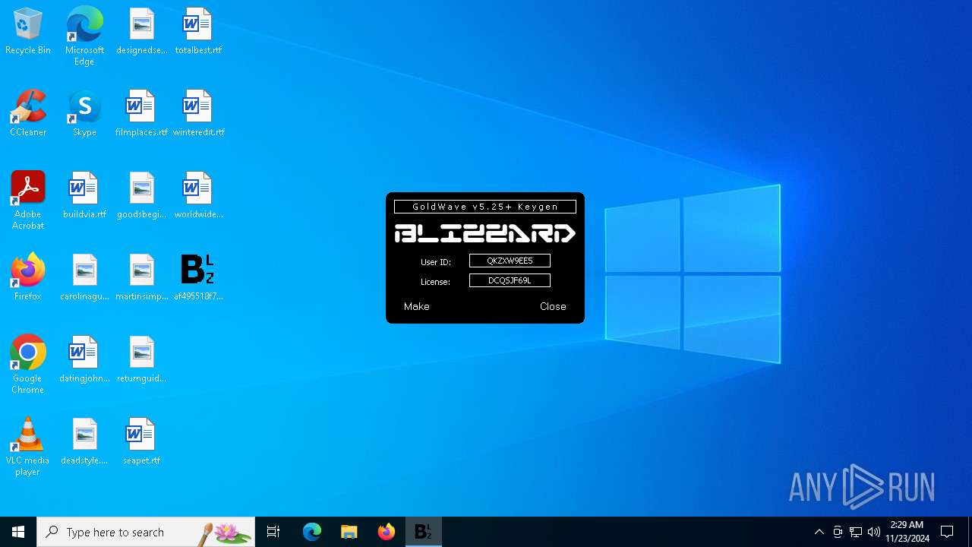Viewport: 972px width, 547px height.
Task: Click the GoldWave v5.25+ Keygen title bar
Action: (x=485, y=207)
